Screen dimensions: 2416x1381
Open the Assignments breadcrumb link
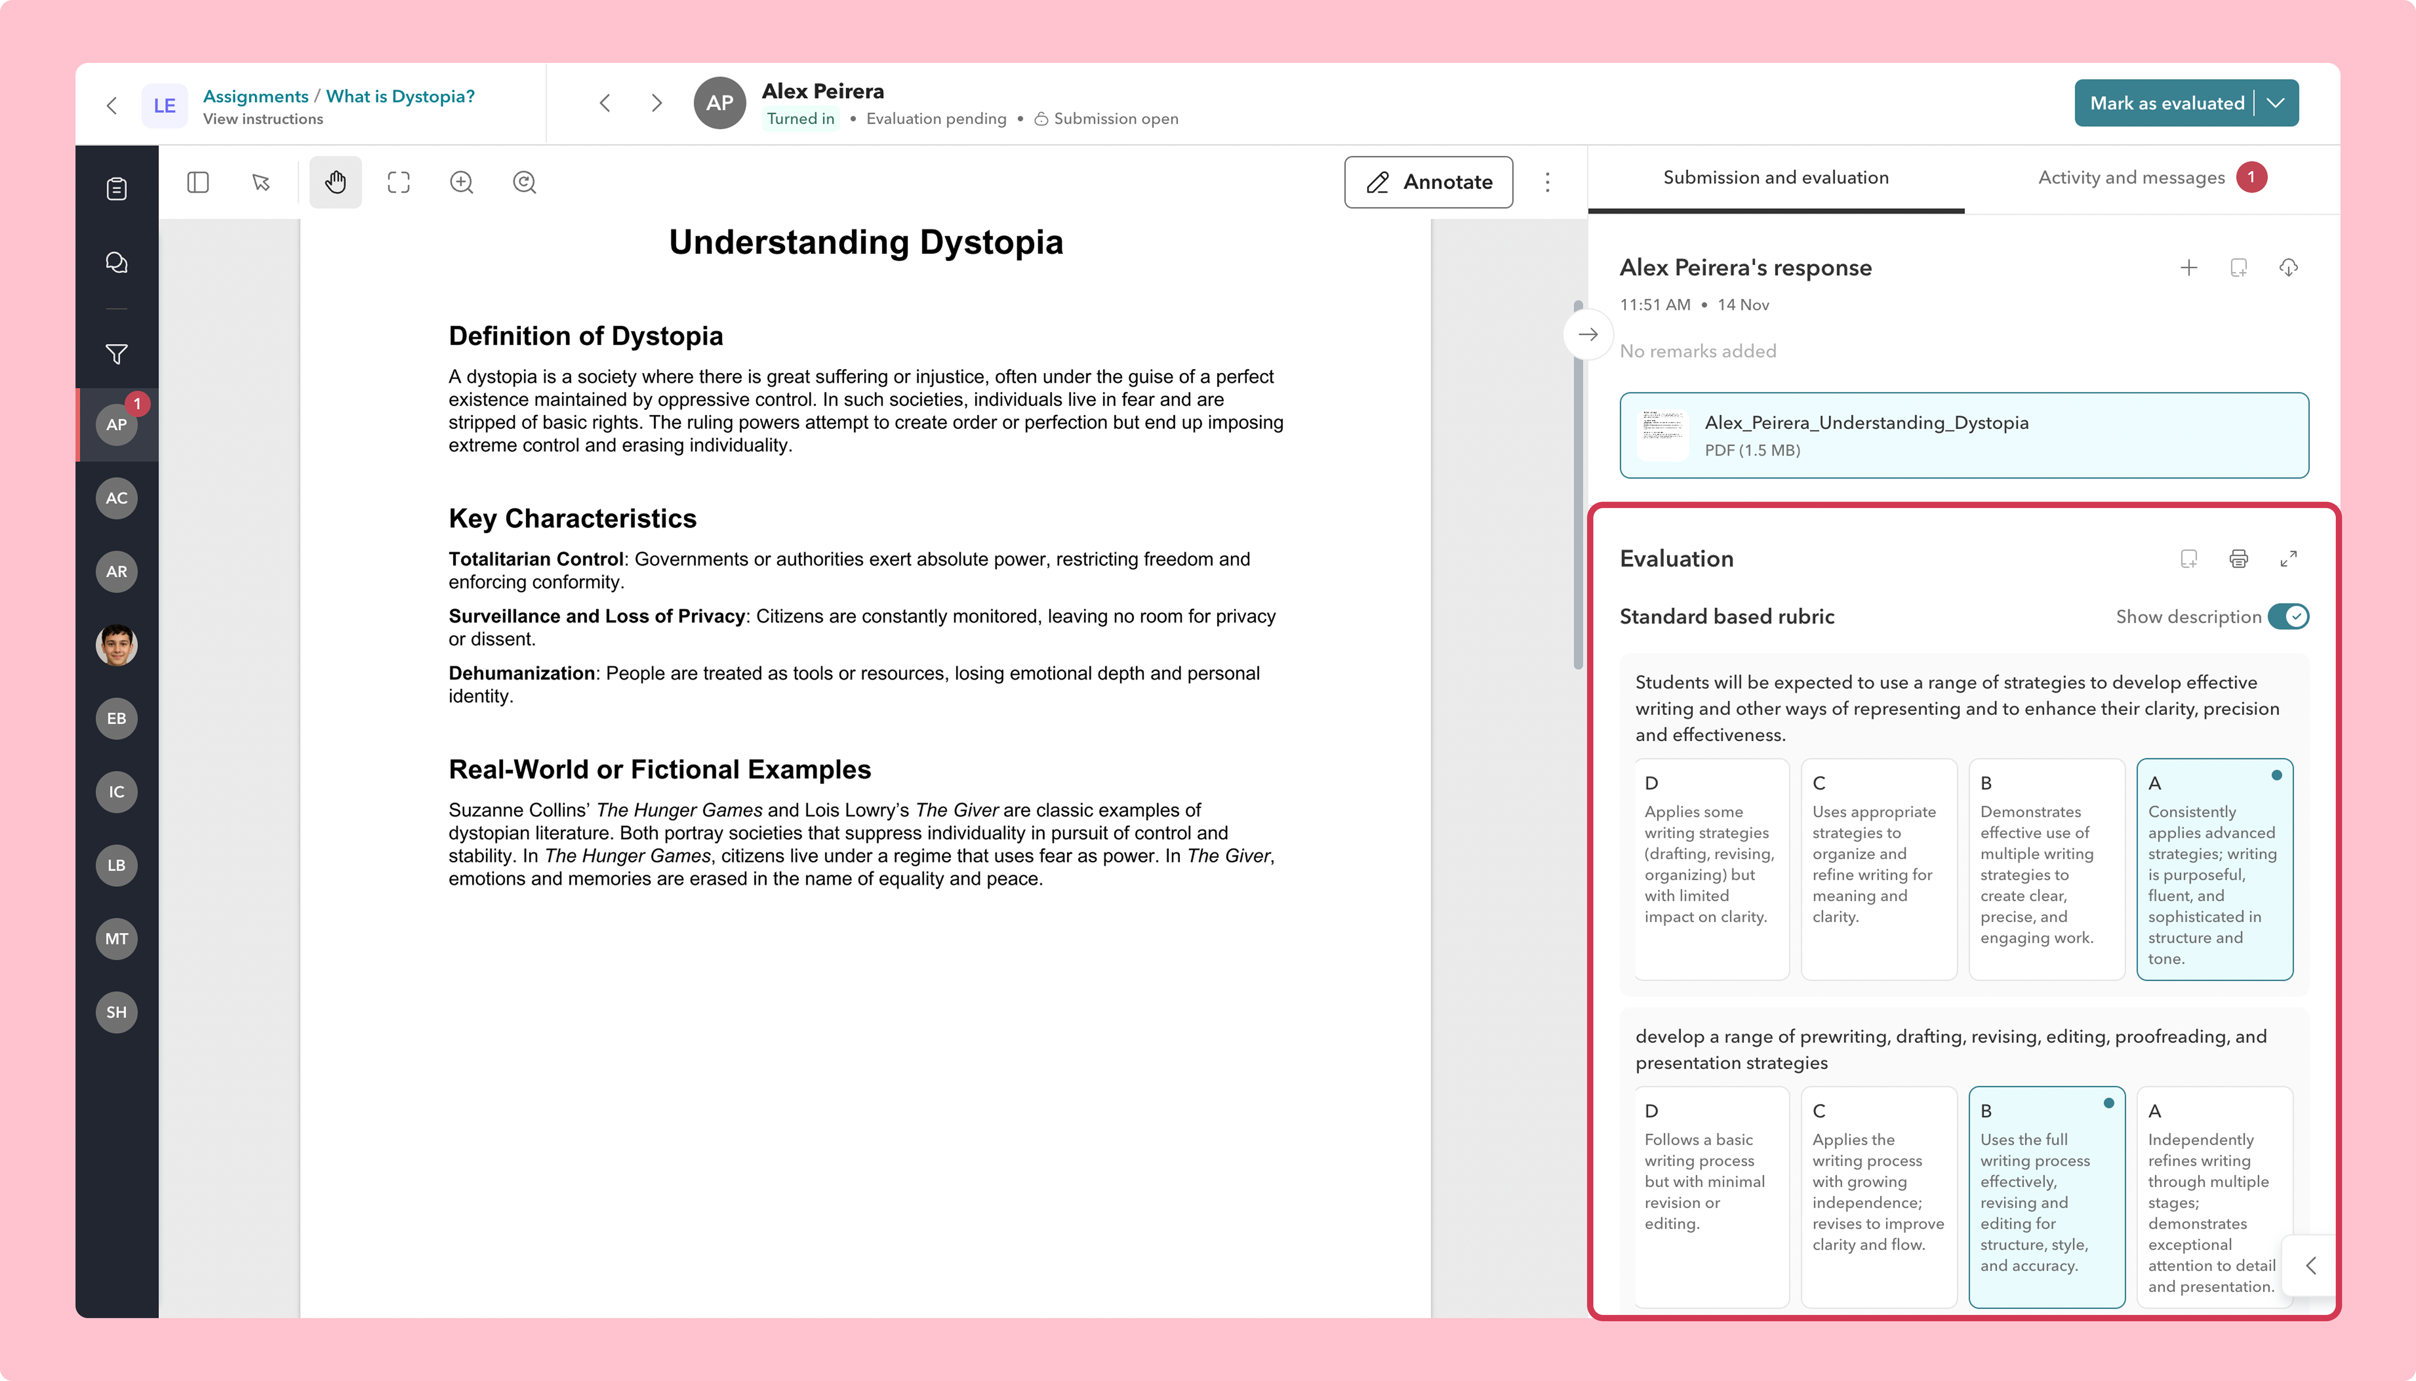(256, 97)
